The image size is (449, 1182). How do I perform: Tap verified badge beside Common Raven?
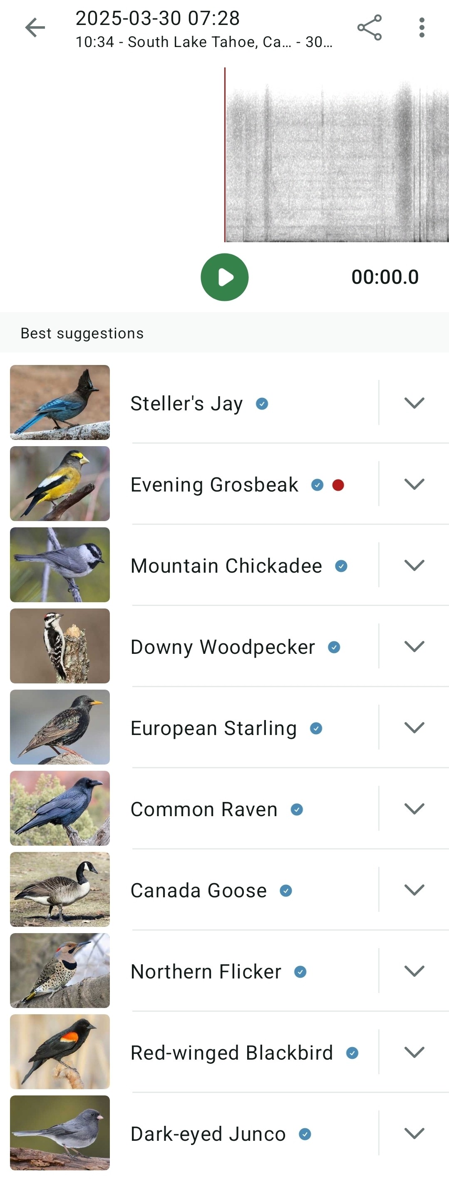tap(297, 810)
